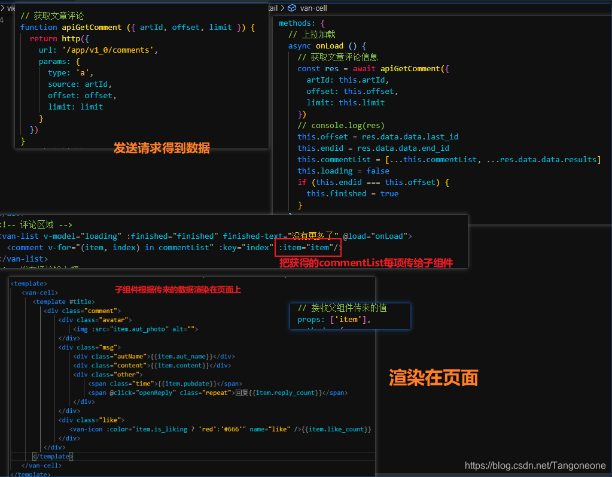Click the '<!-- 评论区域 -->' comment
Viewport: 612px width, 477px height.
36,225
